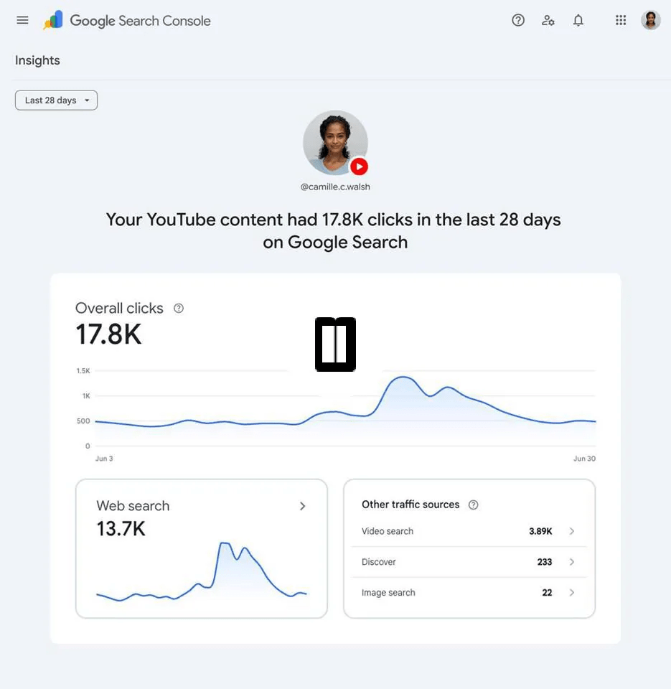671x689 pixels.
Task: Click the 17.8K overall clicks value
Action: pos(108,334)
